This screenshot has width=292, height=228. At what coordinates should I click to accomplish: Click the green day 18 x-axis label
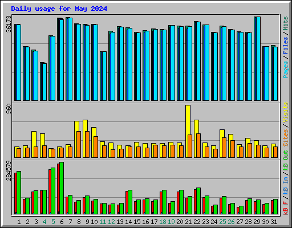(x=163, y=222)
